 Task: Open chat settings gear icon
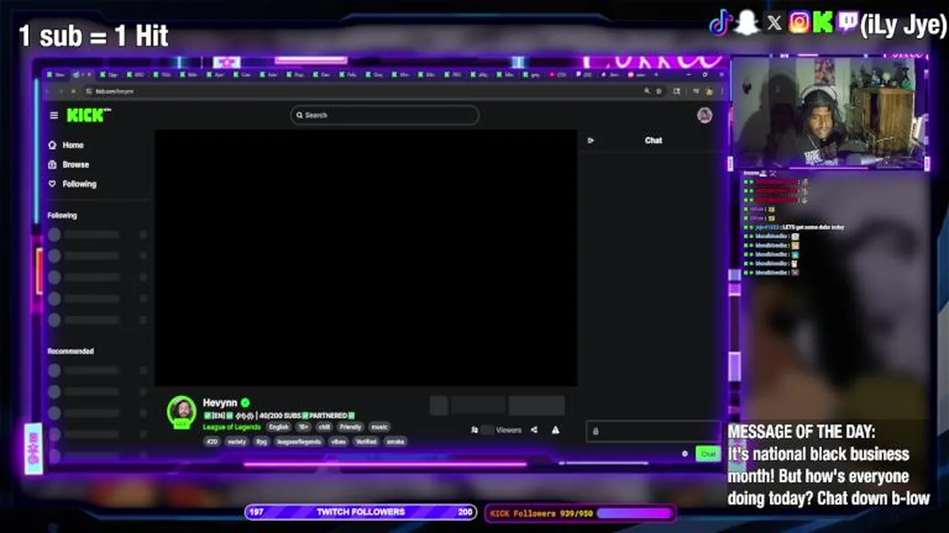[685, 454]
